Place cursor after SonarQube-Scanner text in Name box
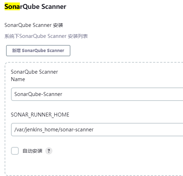 coord(63,94)
